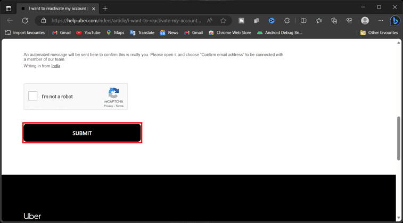This screenshot has width=403, height=223.
Task: Open the Read aloud icon in address bar
Action: click(210, 20)
